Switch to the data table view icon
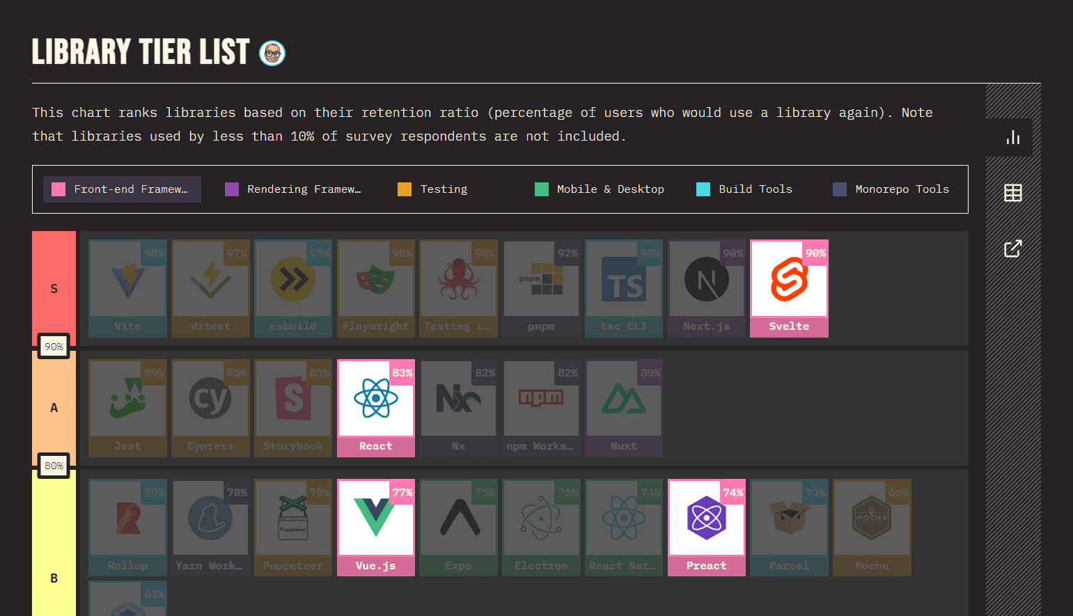 point(1012,193)
